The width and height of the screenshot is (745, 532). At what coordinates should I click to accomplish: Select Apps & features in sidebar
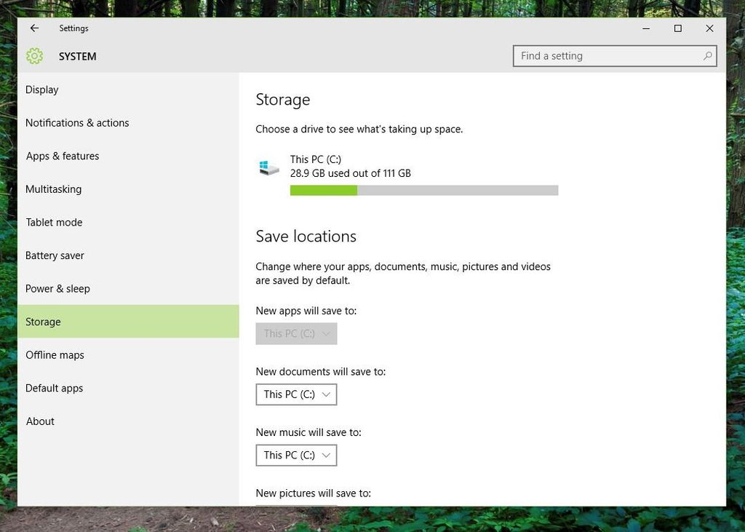(63, 156)
